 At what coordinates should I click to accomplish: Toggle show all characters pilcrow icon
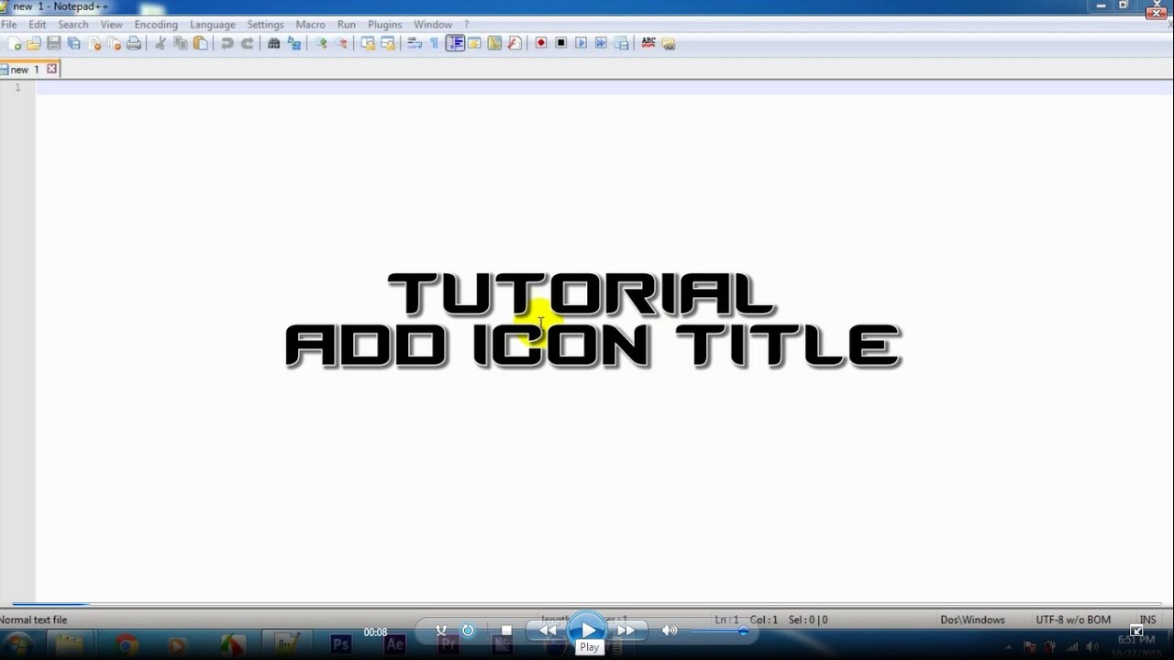click(x=435, y=43)
